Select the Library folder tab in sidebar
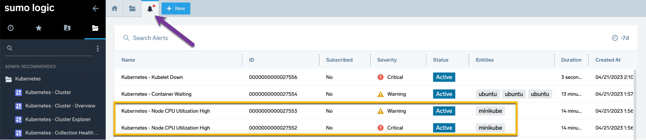Screen dimensions: 646x140 coord(95,28)
